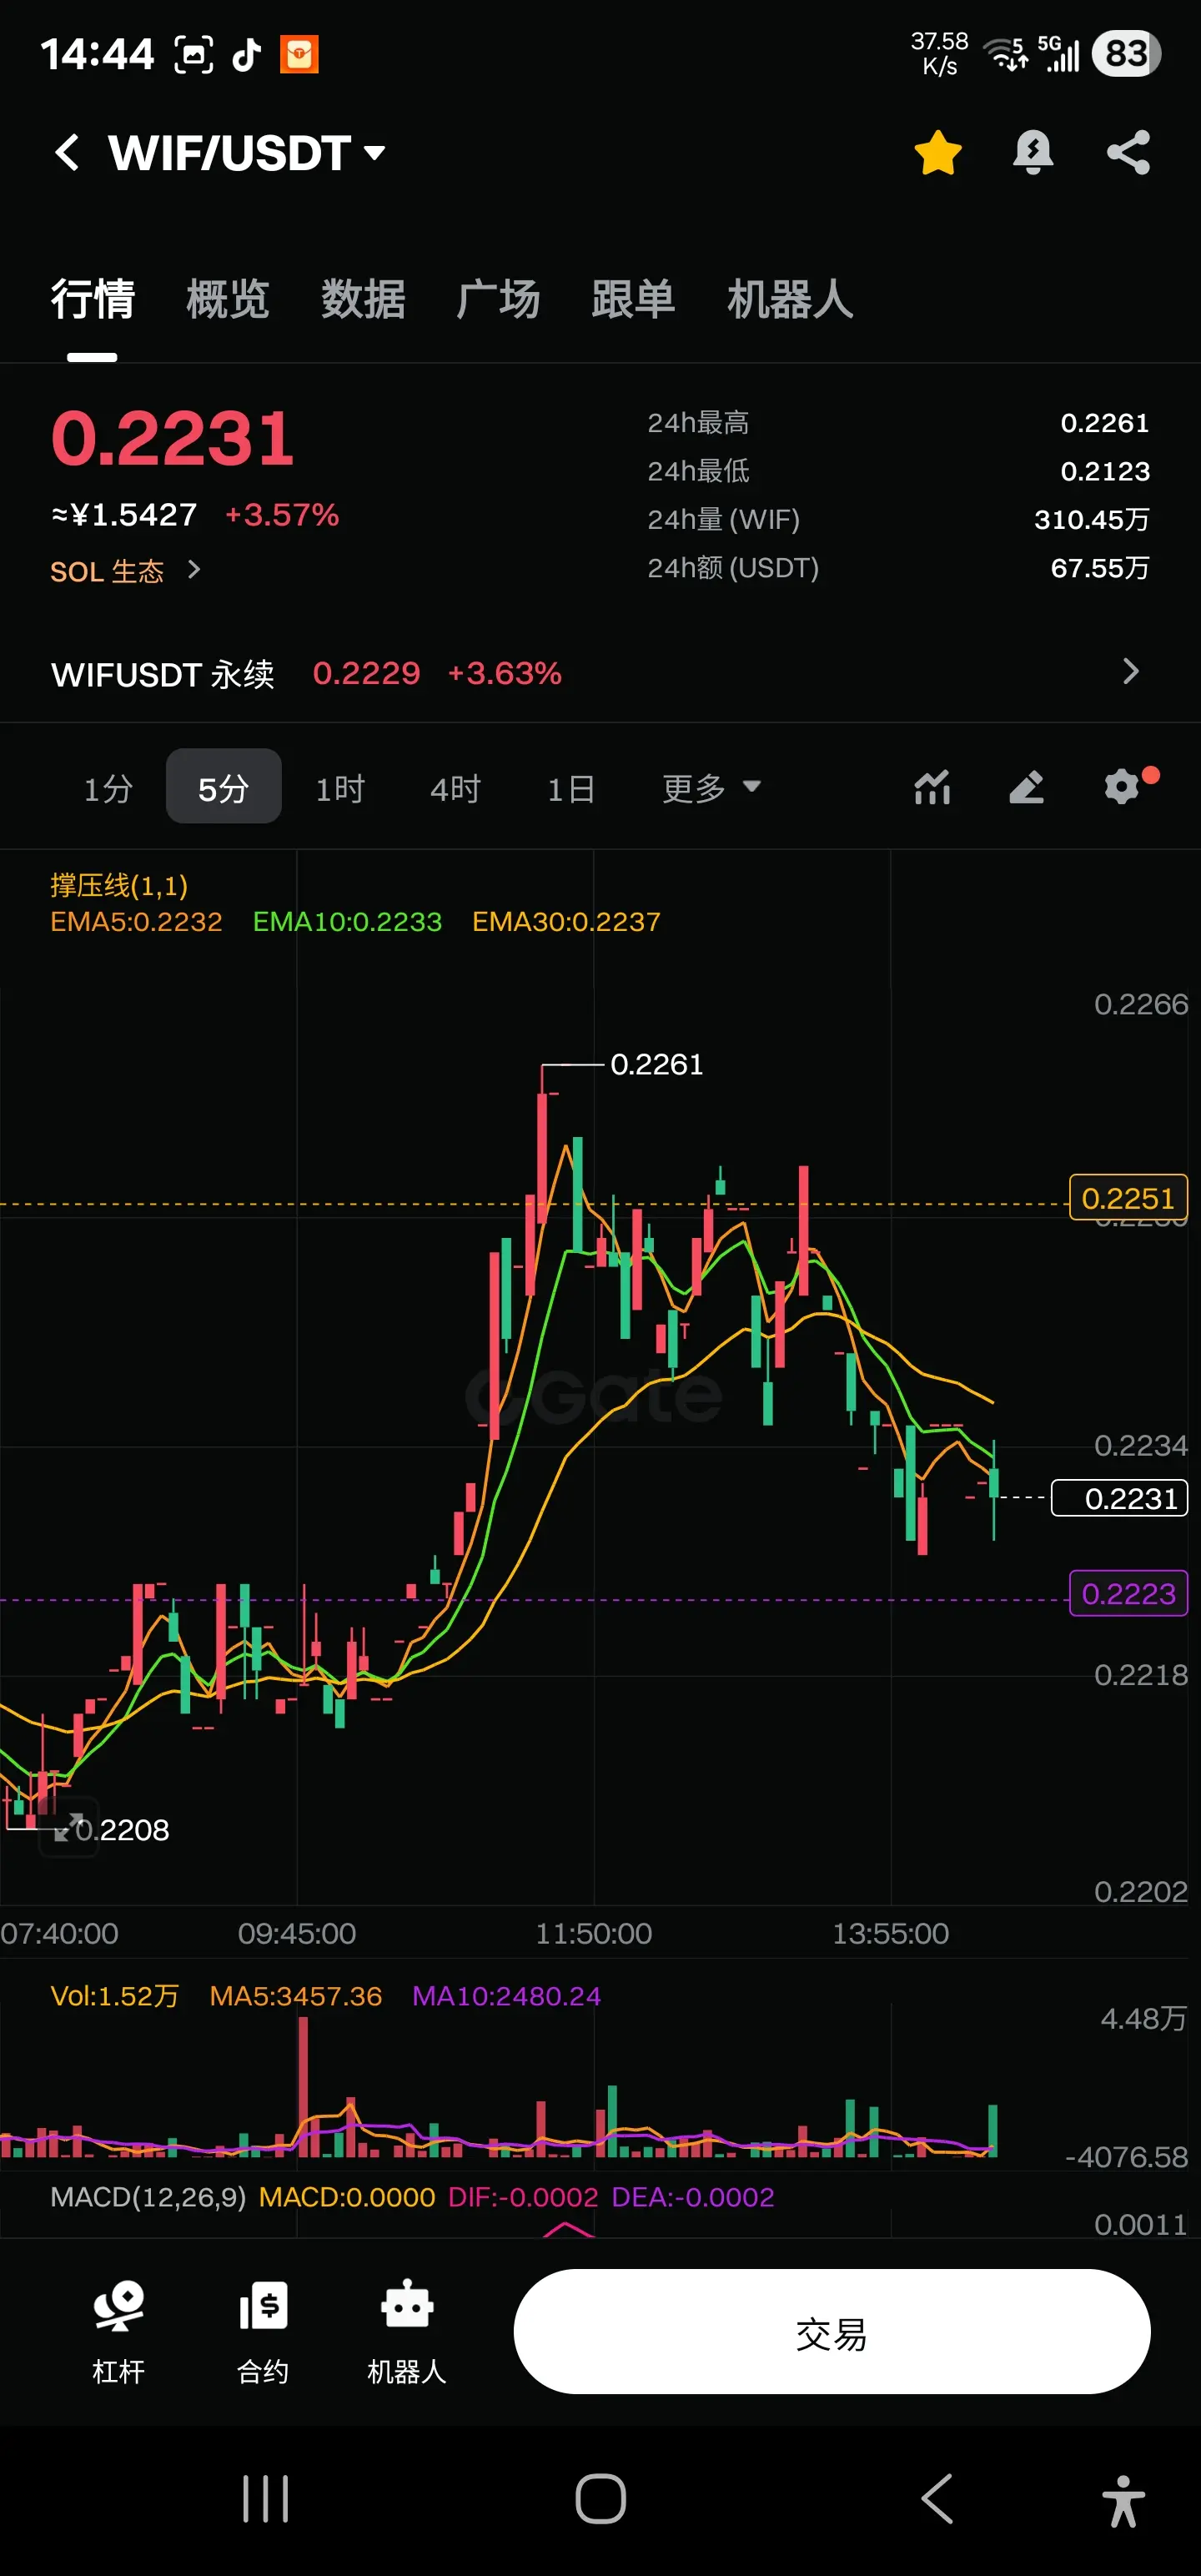Viewport: 1201px width, 2576px height.
Task: Tap the 24h额 (USDT) value 67.55万
Action: 1100,567
